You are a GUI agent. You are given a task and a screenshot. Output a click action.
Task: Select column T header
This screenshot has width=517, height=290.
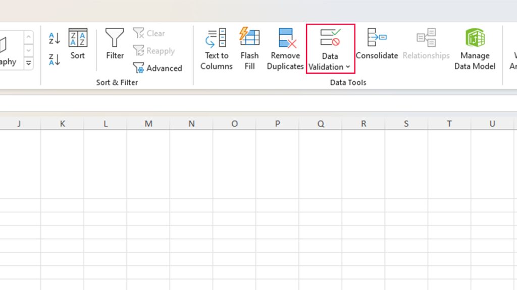(x=449, y=124)
